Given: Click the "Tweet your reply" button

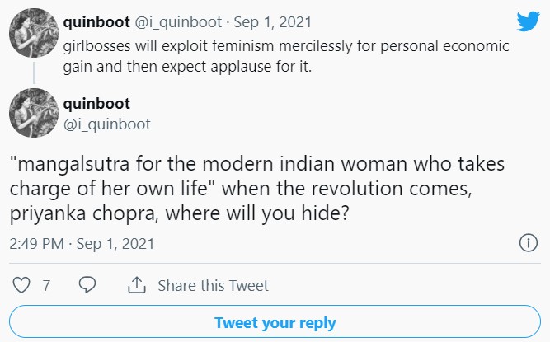Looking at the screenshot, I should (x=275, y=321).
